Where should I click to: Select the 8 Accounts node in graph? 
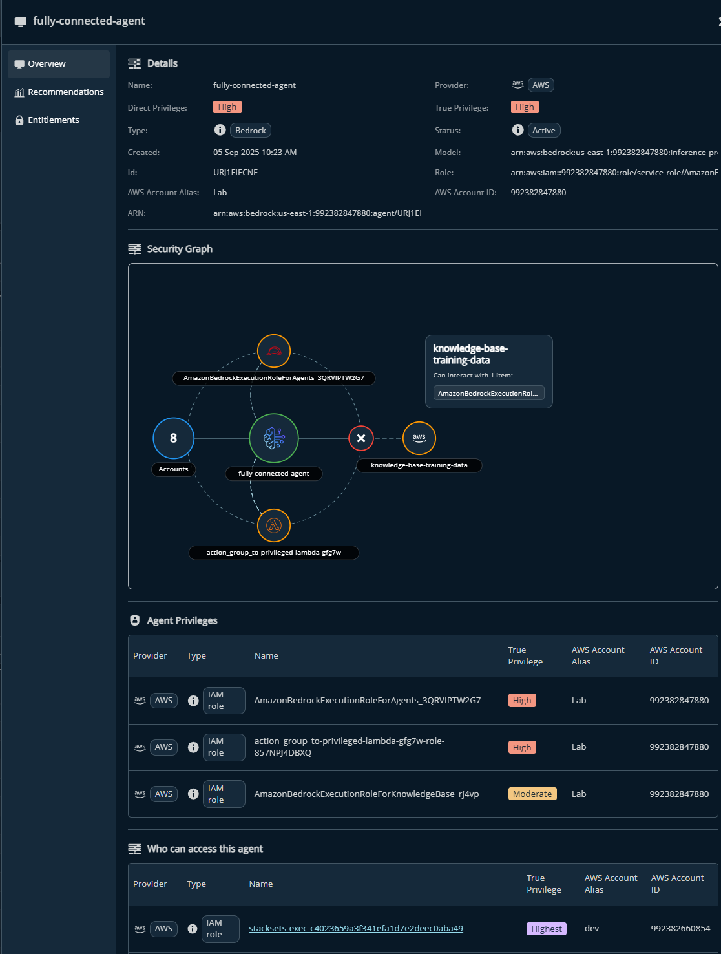(x=173, y=438)
